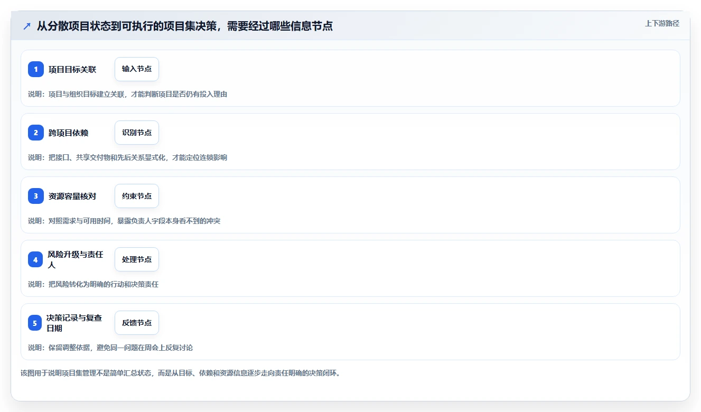Click the 输入节点 tag button
Screen dimensions: 701x412
[137, 69]
